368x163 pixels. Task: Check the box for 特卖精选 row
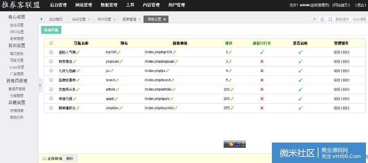(51, 61)
